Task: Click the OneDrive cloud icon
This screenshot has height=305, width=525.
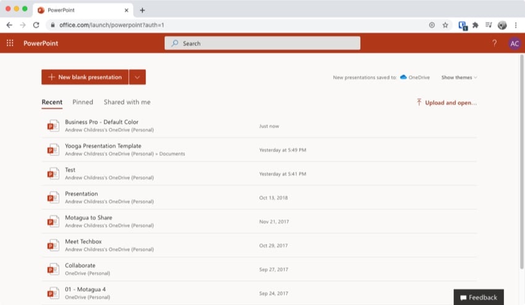Action: (403, 77)
